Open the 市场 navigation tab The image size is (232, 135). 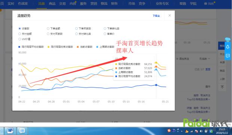(x=132, y=3)
